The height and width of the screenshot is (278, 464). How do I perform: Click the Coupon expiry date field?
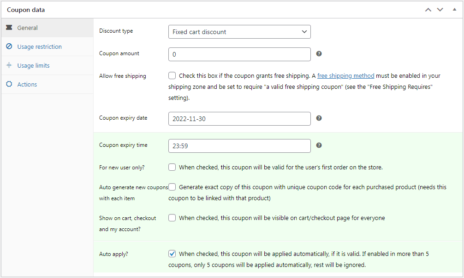(239, 119)
